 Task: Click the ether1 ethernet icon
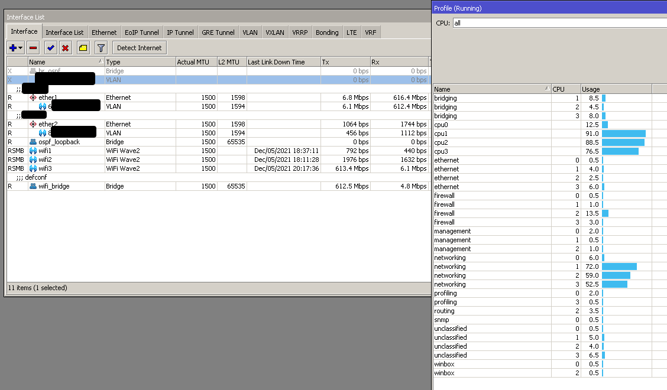pos(33,97)
